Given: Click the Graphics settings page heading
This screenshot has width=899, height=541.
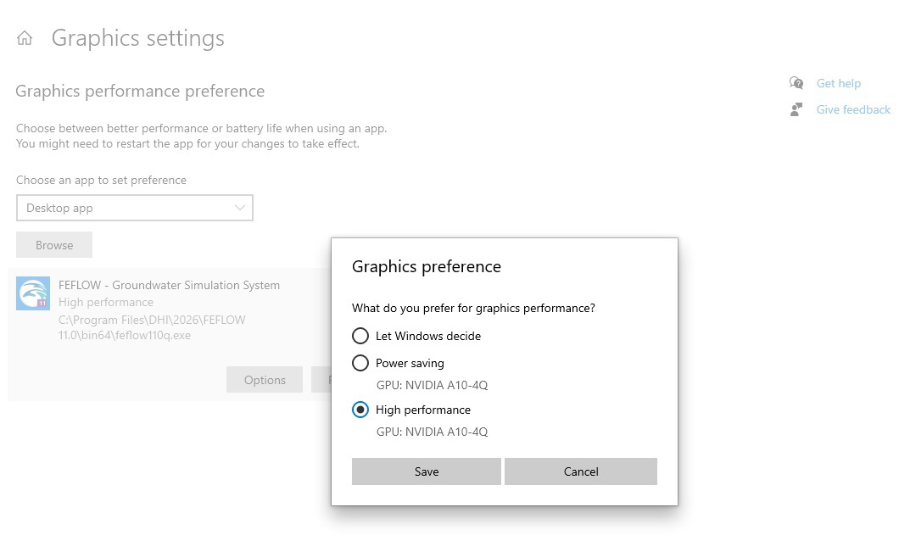Looking at the screenshot, I should point(138,38).
